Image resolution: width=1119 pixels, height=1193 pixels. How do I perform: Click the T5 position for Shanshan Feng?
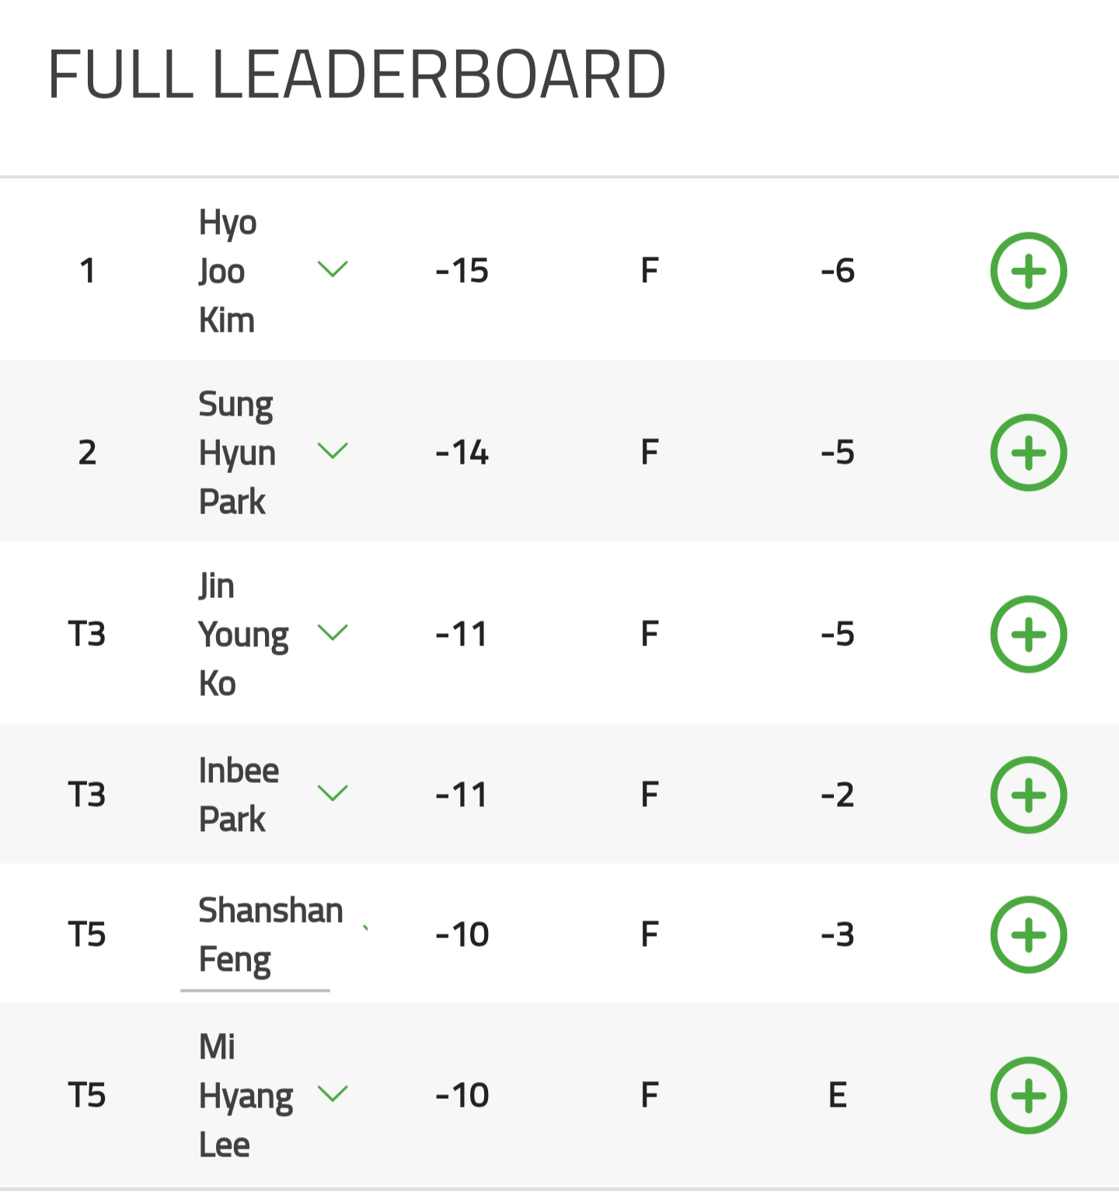tap(87, 934)
